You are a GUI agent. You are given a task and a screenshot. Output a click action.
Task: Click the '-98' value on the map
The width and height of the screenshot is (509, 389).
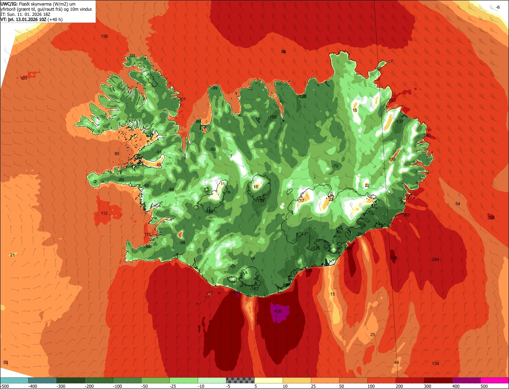tap(182, 243)
